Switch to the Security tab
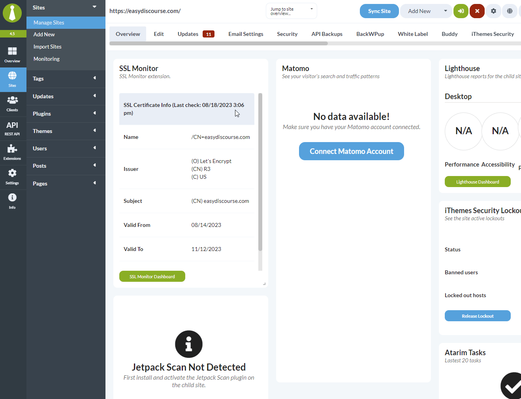Viewport: 521px width, 399px height. click(287, 34)
